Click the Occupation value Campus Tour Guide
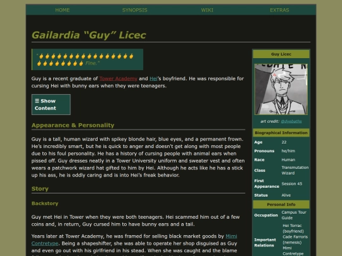Image resolution: width=342 pixels, height=256 pixels. coord(294,215)
